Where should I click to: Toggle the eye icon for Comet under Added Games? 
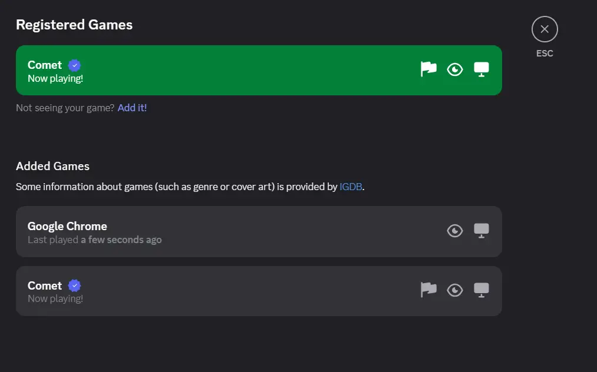click(x=455, y=290)
